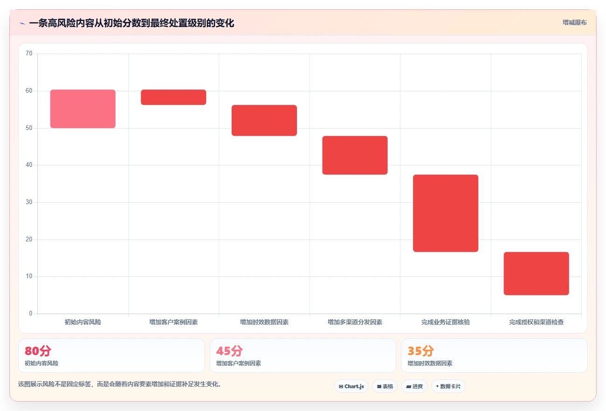Click the x-axis label 初始内容风险

coord(83,322)
